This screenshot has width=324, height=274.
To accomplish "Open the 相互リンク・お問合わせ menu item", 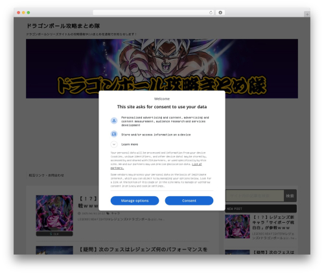I will pyautogui.click(x=46, y=176).
